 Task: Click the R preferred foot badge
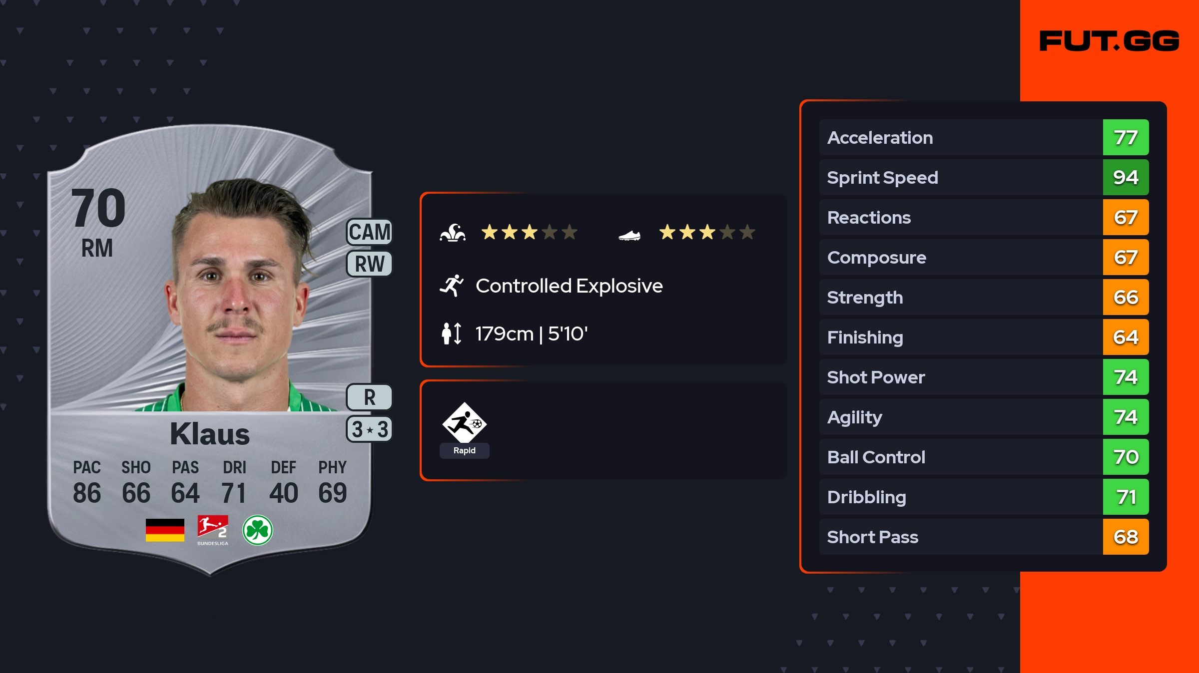click(x=370, y=397)
